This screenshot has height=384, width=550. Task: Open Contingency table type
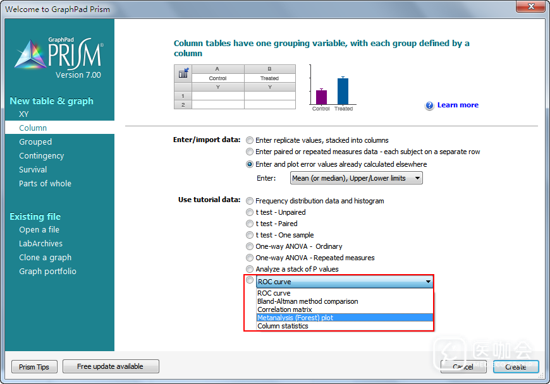coord(42,156)
